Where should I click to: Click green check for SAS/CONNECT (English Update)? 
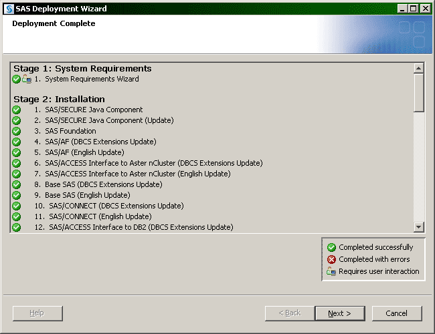tap(16, 216)
